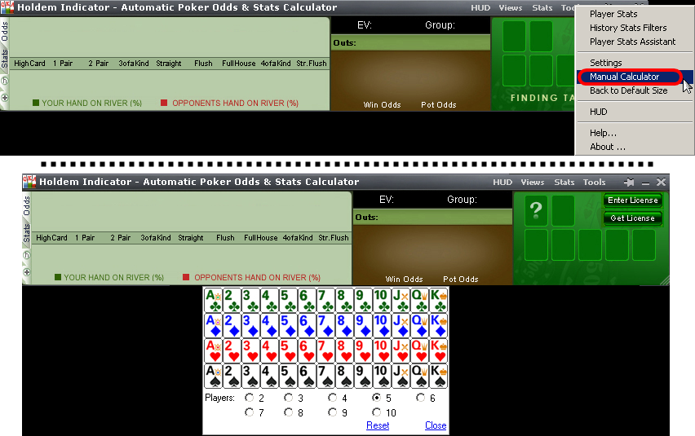This screenshot has width=695, height=436.
Task: Select the Ace of spades card
Action: 213,376
